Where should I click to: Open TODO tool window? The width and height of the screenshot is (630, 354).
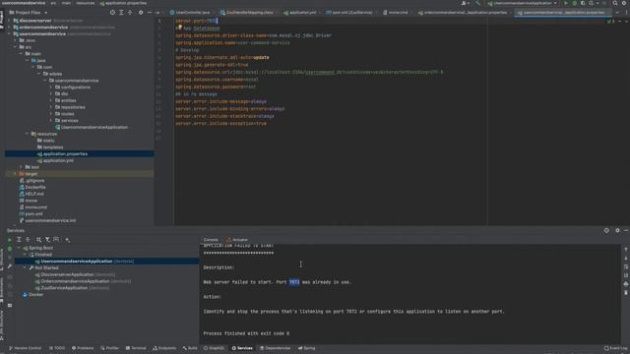[x=57, y=348]
